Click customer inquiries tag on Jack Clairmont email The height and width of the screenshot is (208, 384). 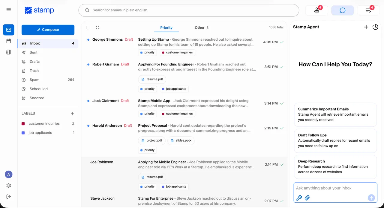coord(177,114)
